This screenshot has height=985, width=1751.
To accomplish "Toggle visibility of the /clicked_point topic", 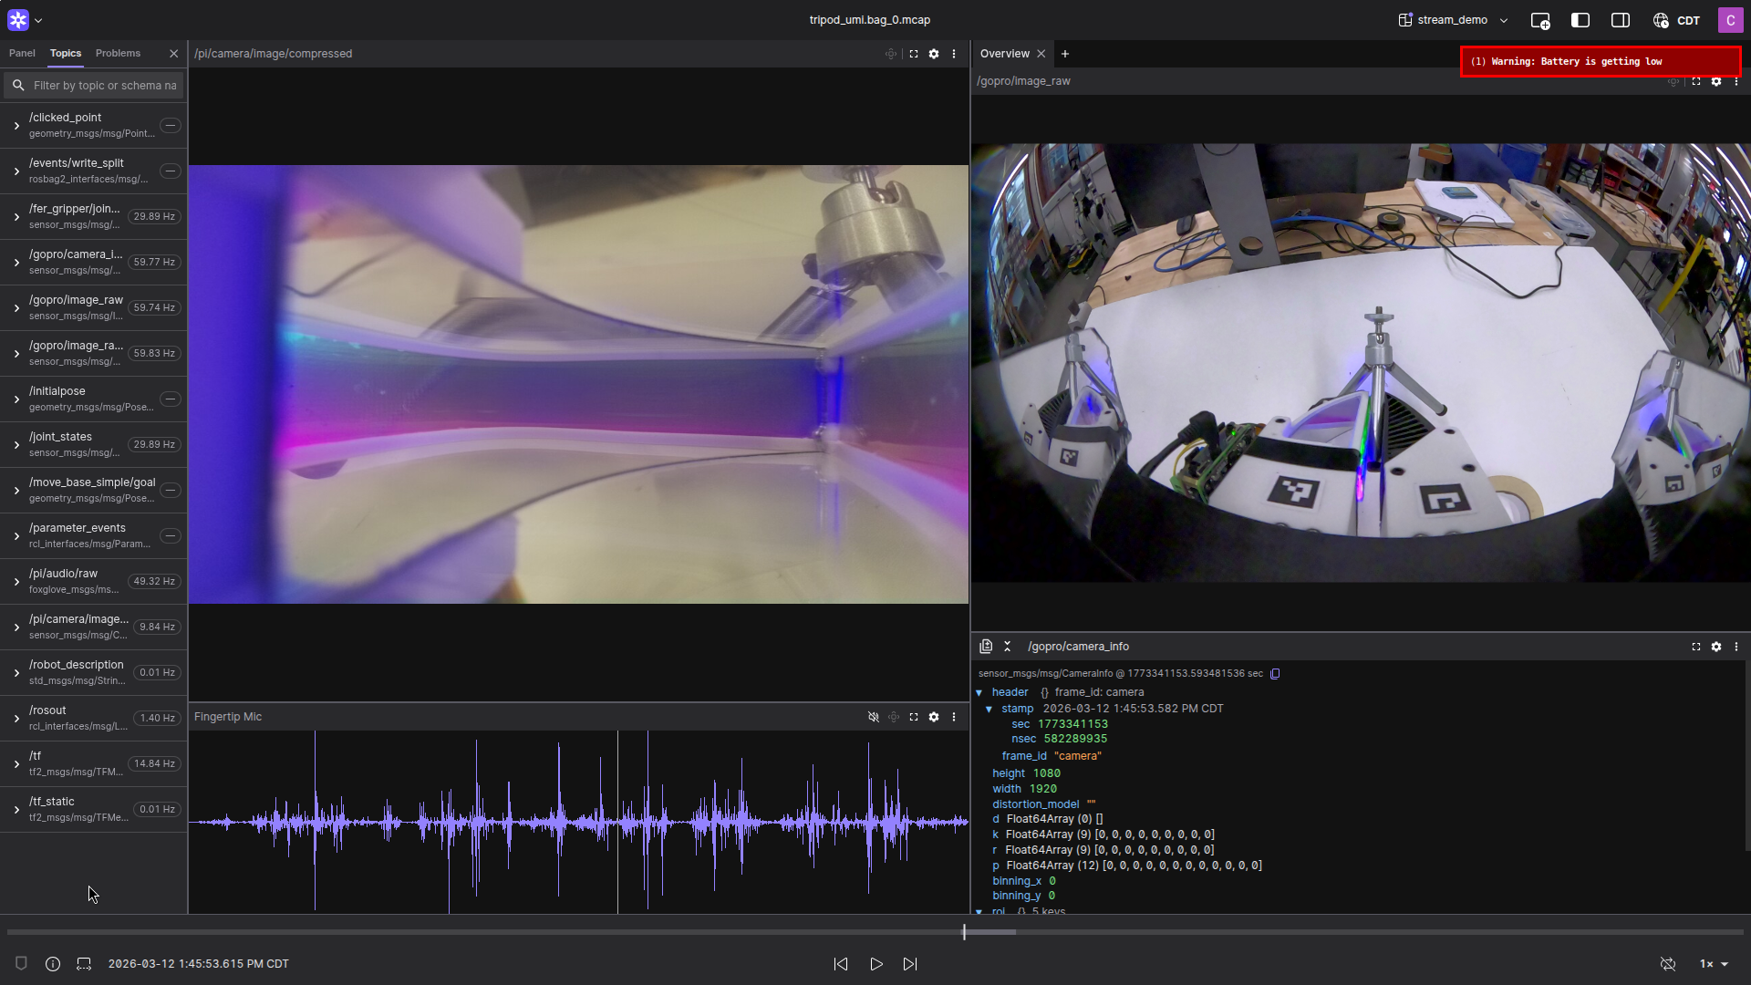I will tap(171, 125).
